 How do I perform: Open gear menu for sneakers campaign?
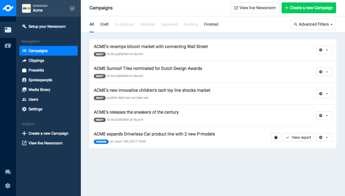(x=324, y=115)
